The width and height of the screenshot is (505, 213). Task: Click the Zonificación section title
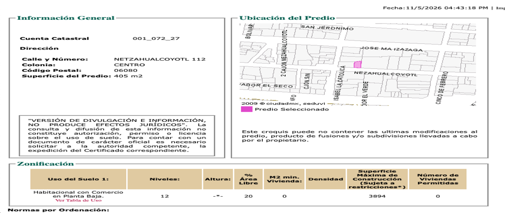(x=45, y=164)
